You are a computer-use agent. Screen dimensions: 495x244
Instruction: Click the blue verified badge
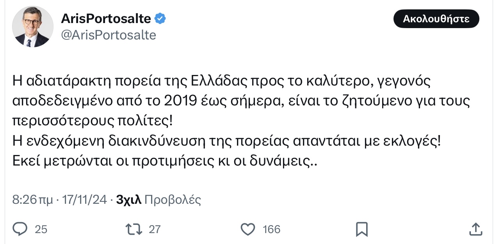[x=160, y=18]
